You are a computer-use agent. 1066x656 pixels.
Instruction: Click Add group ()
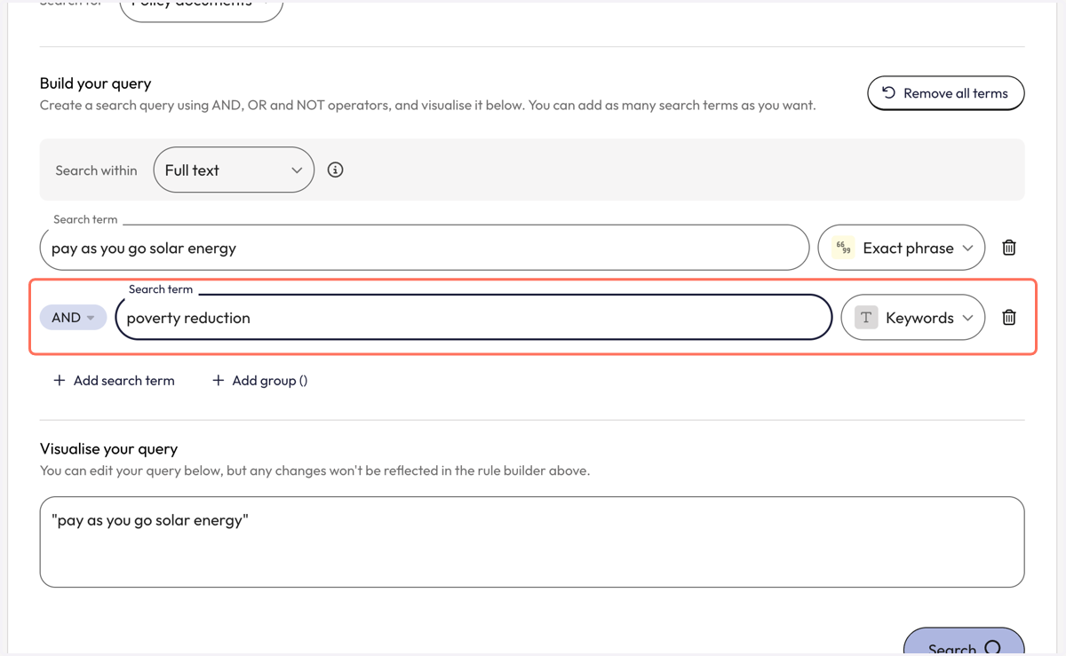pyautogui.click(x=260, y=380)
